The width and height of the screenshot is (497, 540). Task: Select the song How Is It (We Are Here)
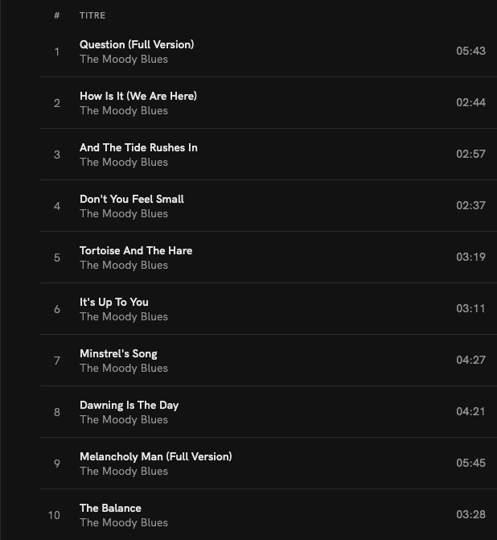[138, 96]
